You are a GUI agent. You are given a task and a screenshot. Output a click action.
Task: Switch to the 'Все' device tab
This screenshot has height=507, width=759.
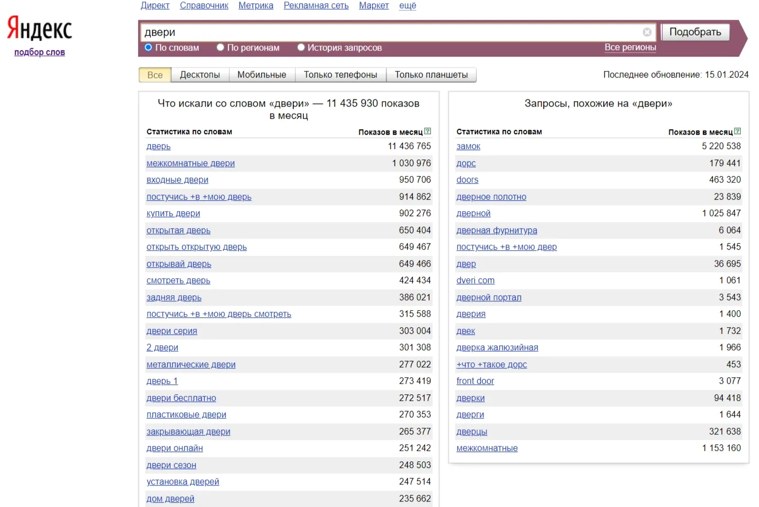pos(155,75)
